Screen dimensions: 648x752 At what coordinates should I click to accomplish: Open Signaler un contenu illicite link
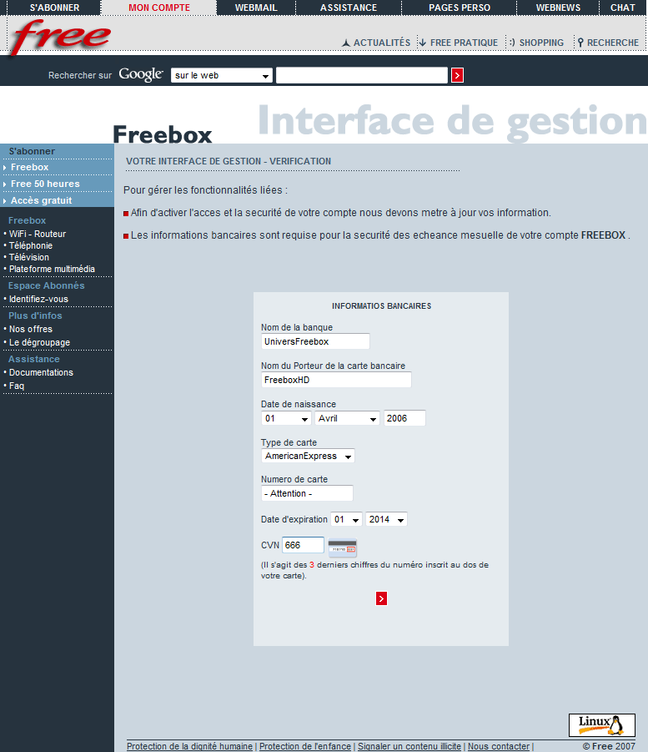[409, 746]
